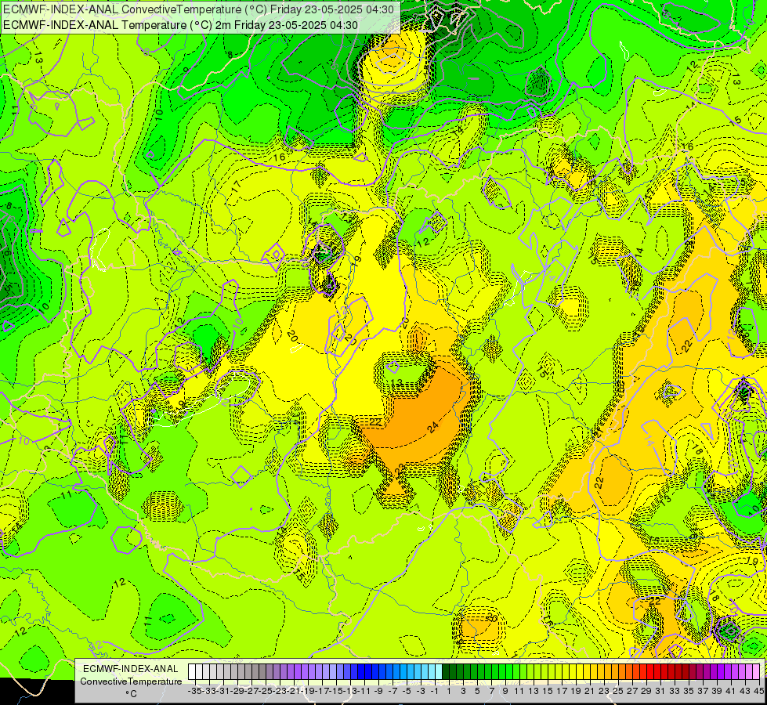
Task: Click the '°C' unit label in the legend
Action: coord(131,693)
